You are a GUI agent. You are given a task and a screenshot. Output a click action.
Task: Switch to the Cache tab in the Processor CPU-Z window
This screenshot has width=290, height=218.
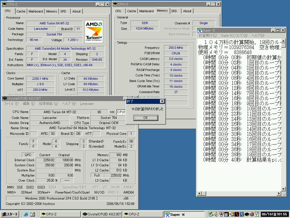[x=21, y=11]
